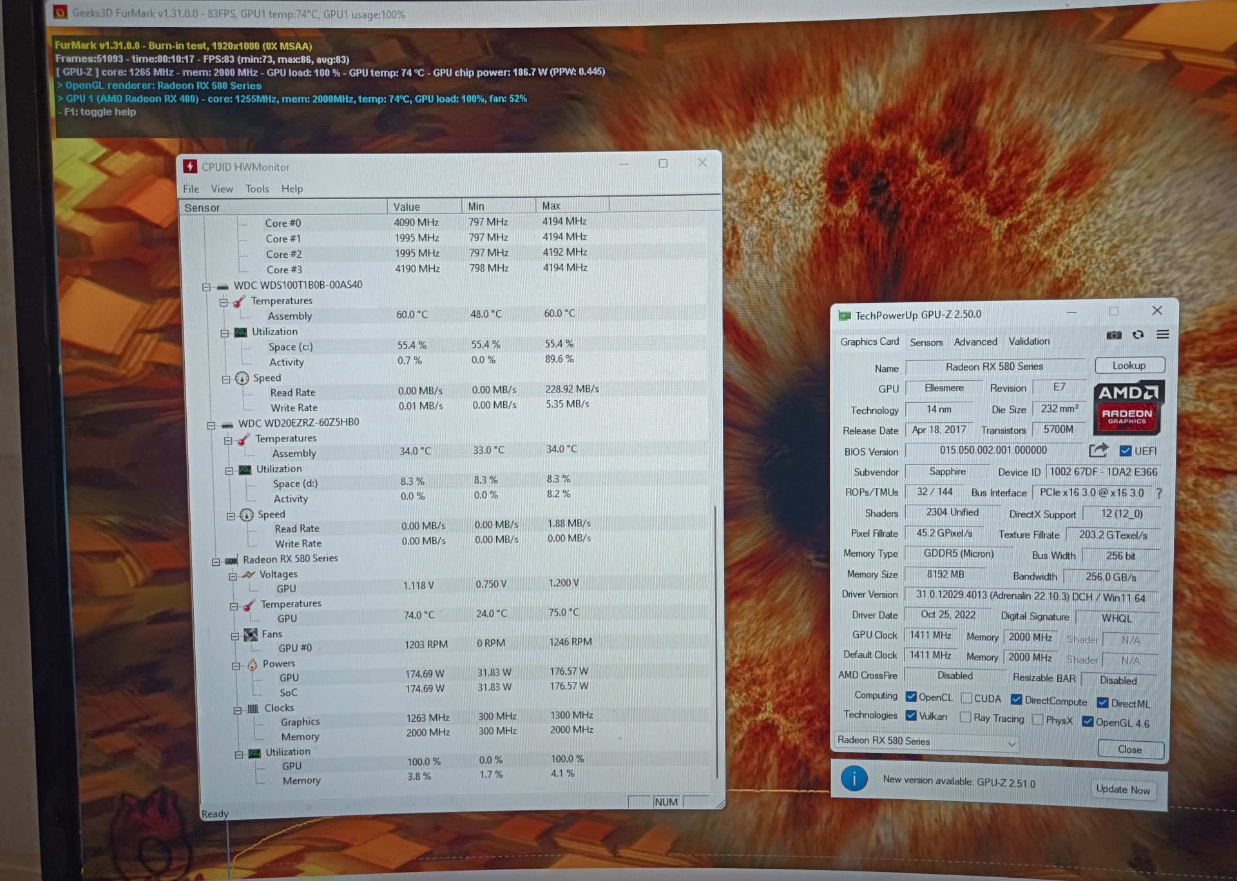Open the Help menu in HWMonitor
This screenshot has height=881, width=1237.
click(x=292, y=189)
